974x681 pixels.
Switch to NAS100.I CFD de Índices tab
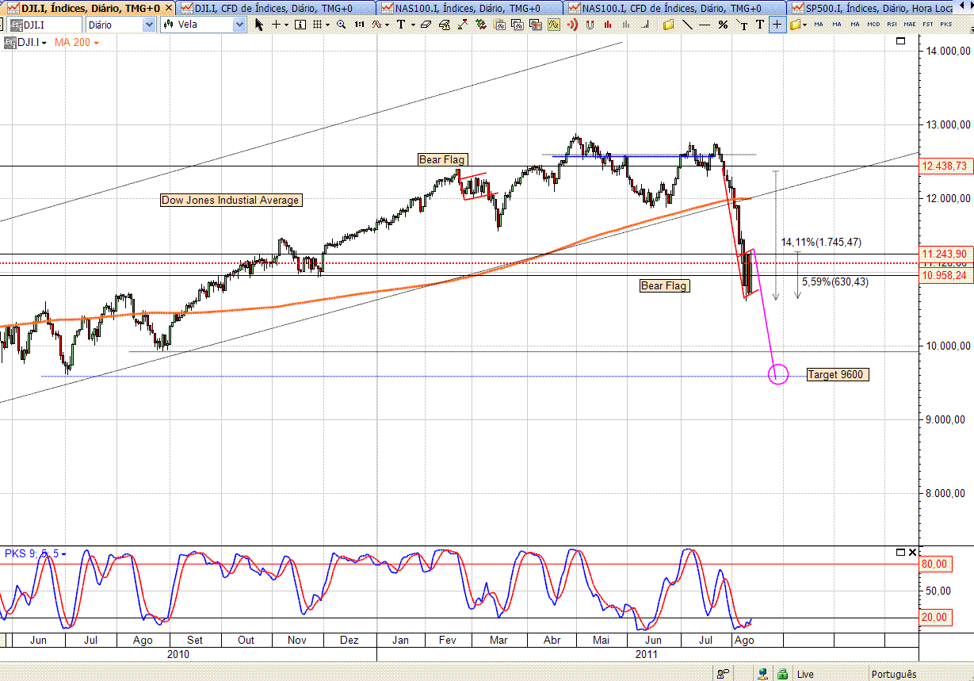click(x=674, y=8)
